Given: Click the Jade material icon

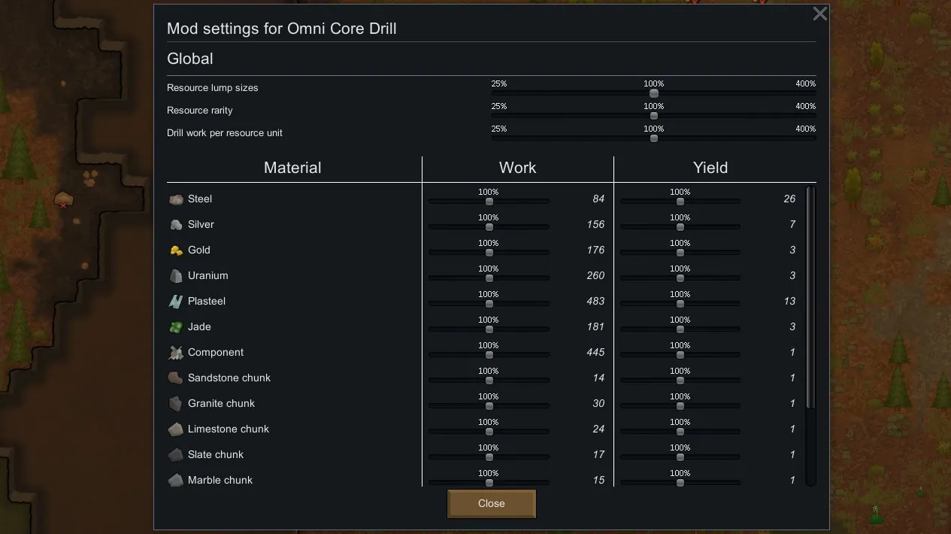Looking at the screenshot, I should tap(176, 327).
